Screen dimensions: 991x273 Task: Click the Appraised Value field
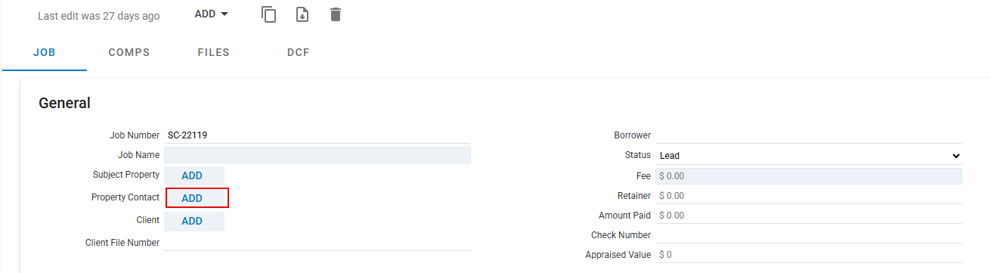[809, 255]
